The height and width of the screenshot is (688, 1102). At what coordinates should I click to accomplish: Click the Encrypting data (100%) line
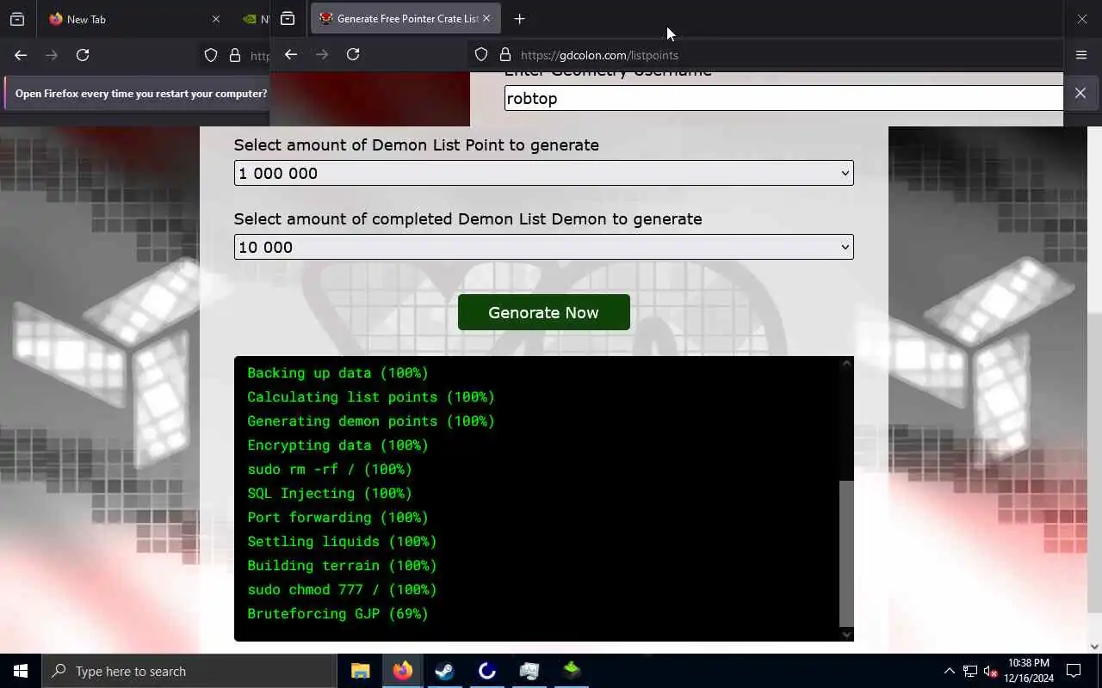click(x=337, y=445)
